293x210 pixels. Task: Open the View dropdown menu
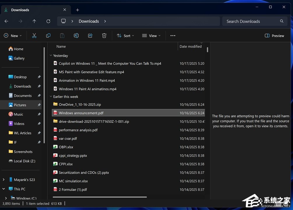151,36
